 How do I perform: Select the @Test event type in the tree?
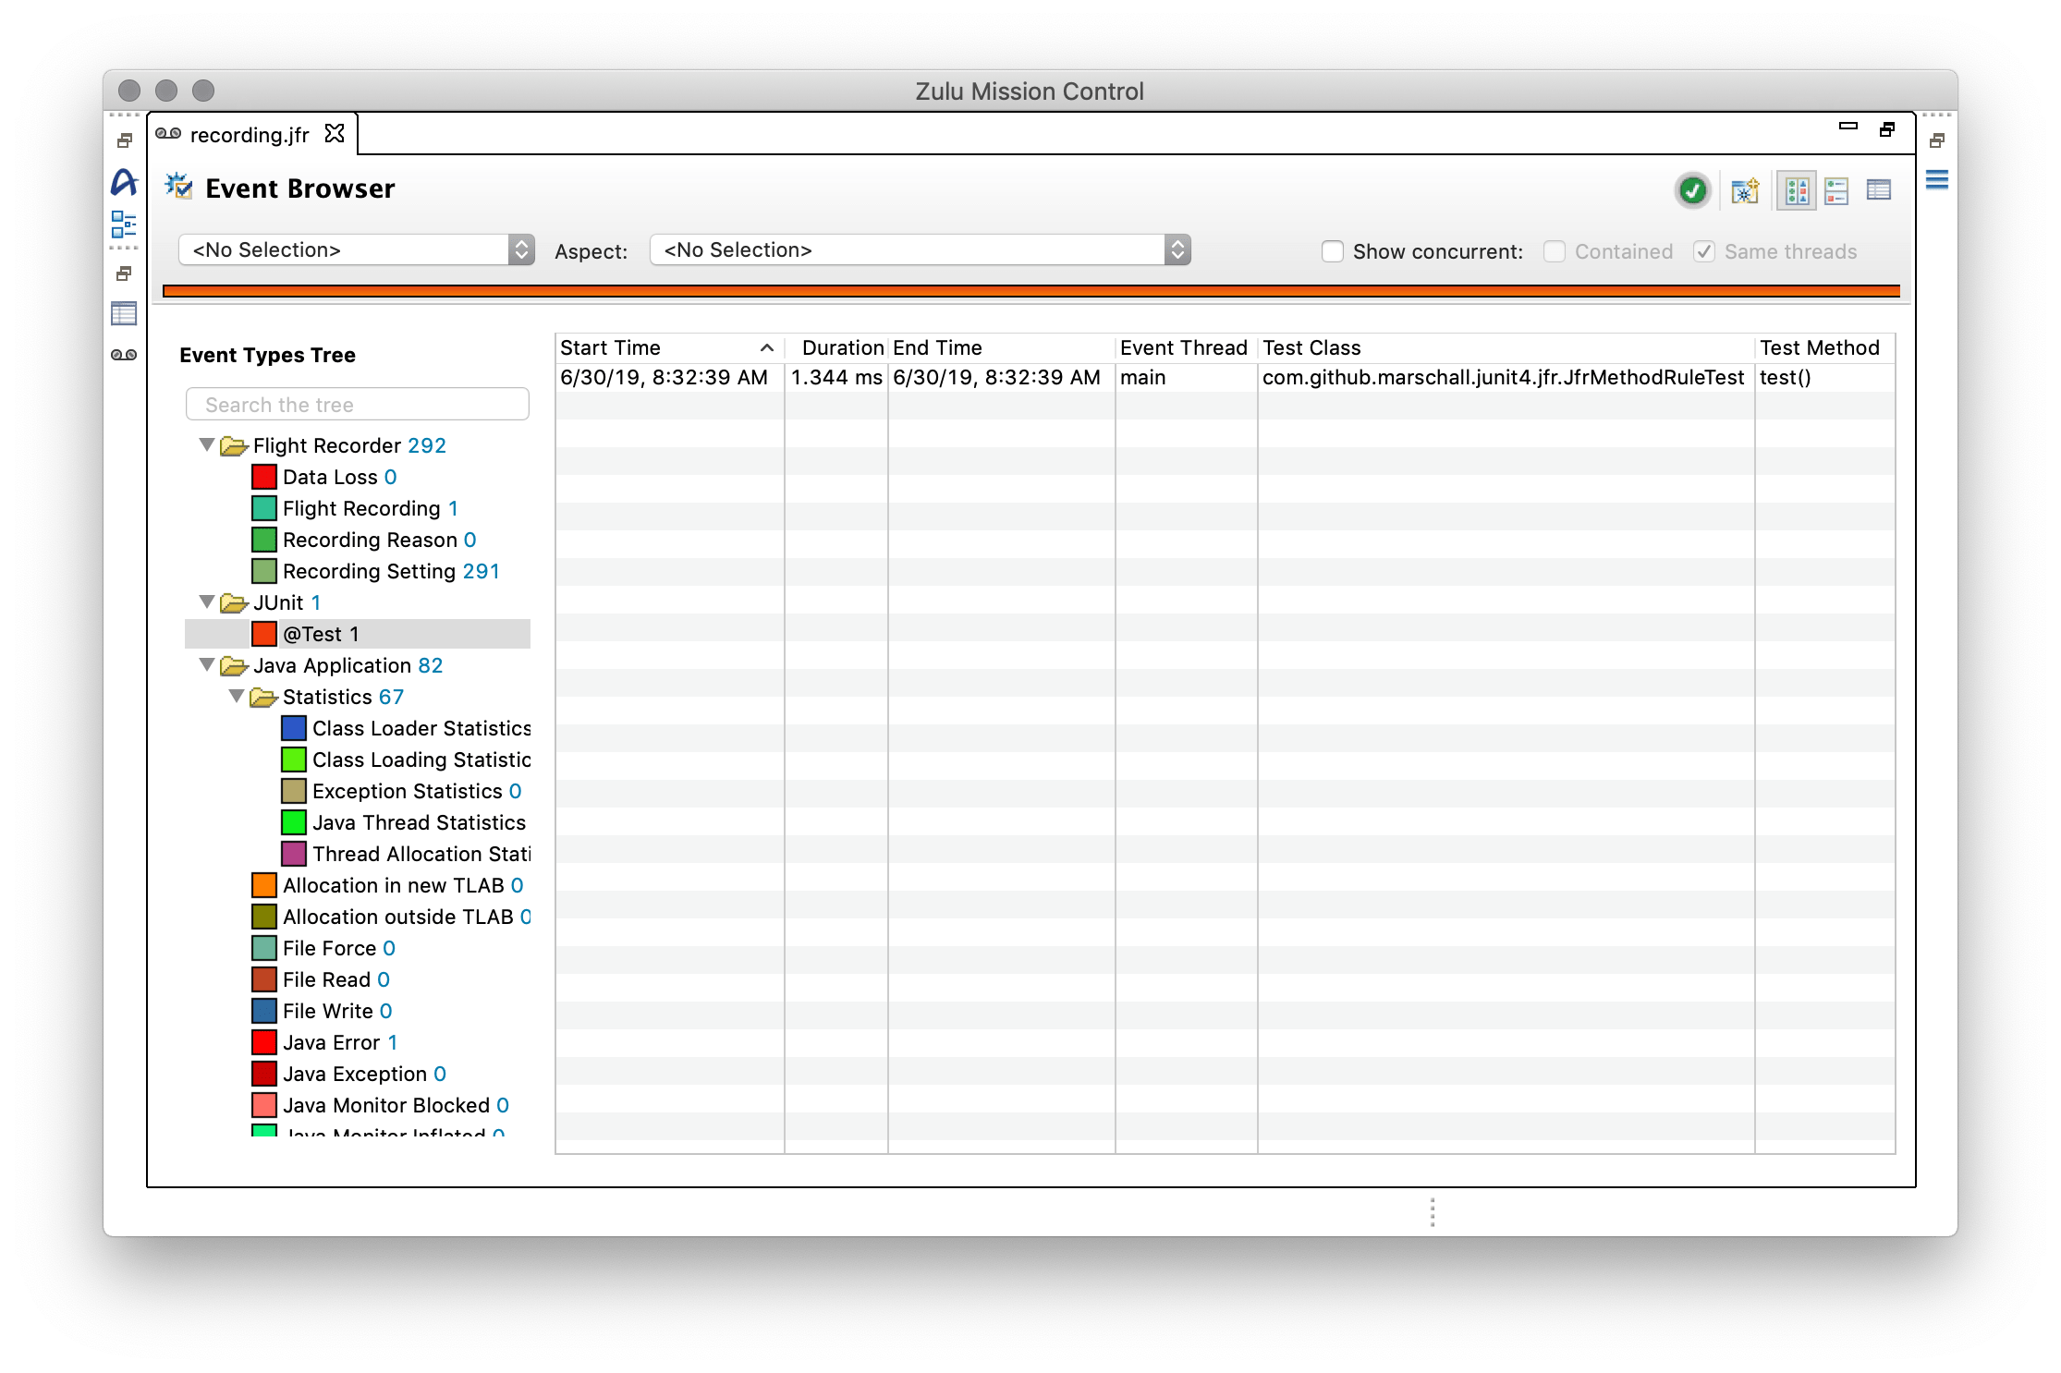click(x=319, y=634)
